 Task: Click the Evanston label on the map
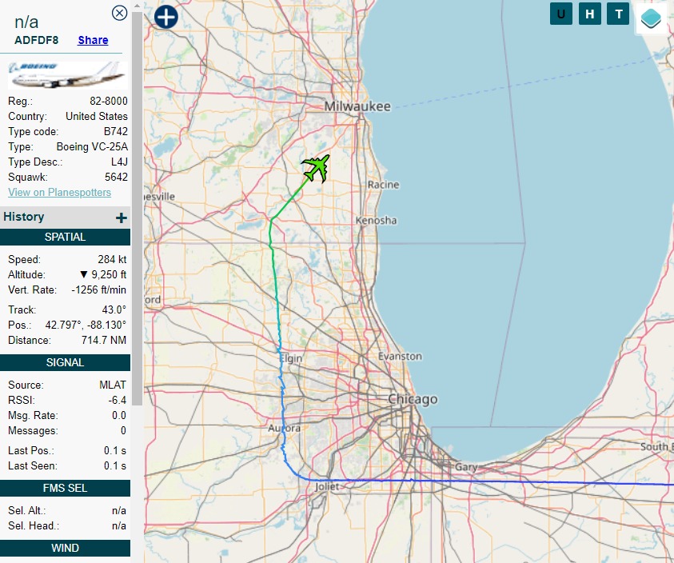coord(401,356)
